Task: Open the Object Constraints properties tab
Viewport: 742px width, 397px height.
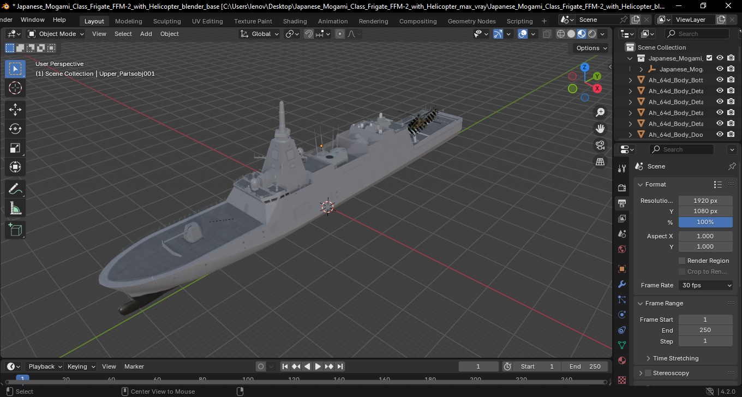Action: point(622,330)
